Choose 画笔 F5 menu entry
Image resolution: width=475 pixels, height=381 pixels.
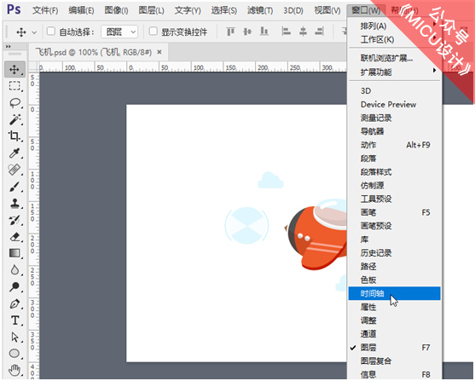394,212
